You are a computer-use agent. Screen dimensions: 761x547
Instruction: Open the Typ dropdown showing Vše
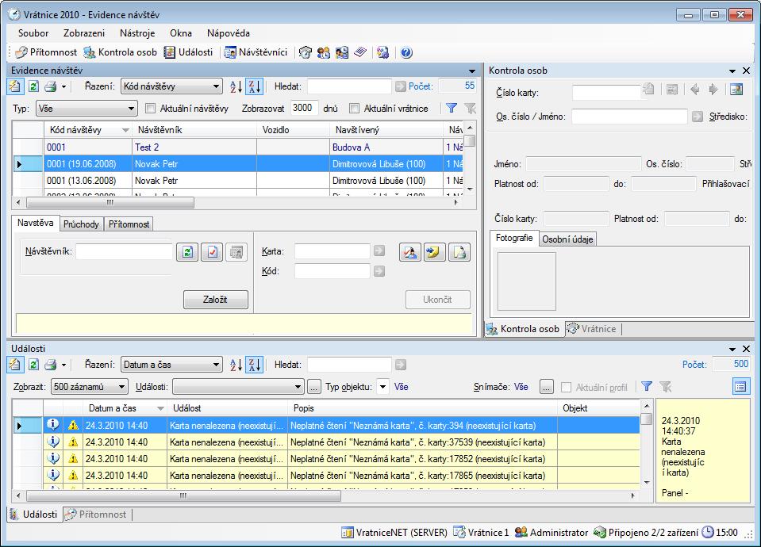pos(86,108)
